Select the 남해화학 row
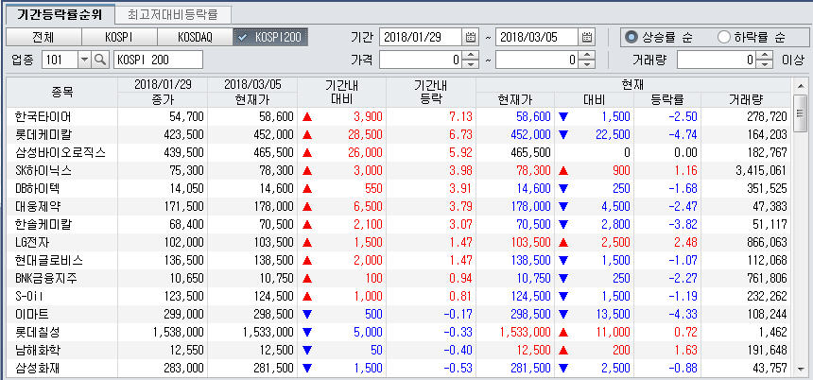This screenshot has height=380, width=813. [x=399, y=351]
